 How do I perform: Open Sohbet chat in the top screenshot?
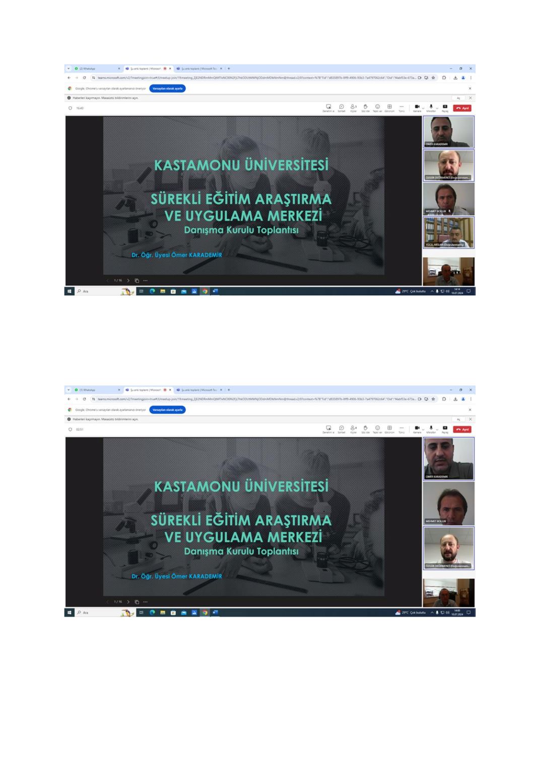342,108
